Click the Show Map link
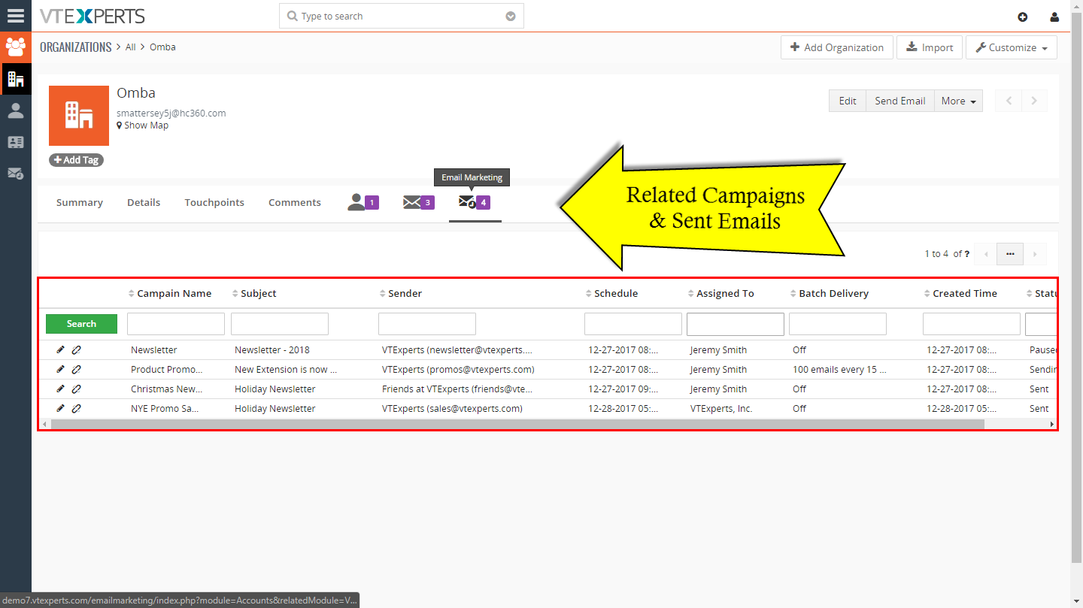Screen dimensions: 1083x608 tap(143, 126)
